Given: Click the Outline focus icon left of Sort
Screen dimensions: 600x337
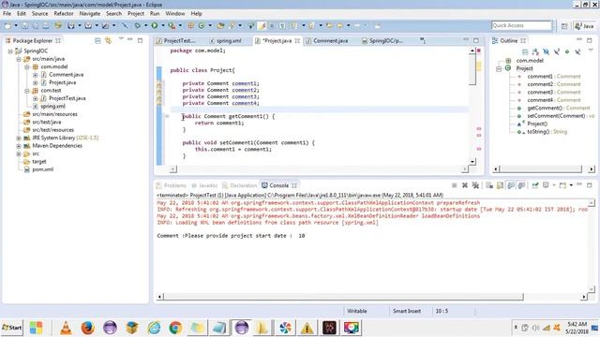Looking at the screenshot, I should 525,52.
